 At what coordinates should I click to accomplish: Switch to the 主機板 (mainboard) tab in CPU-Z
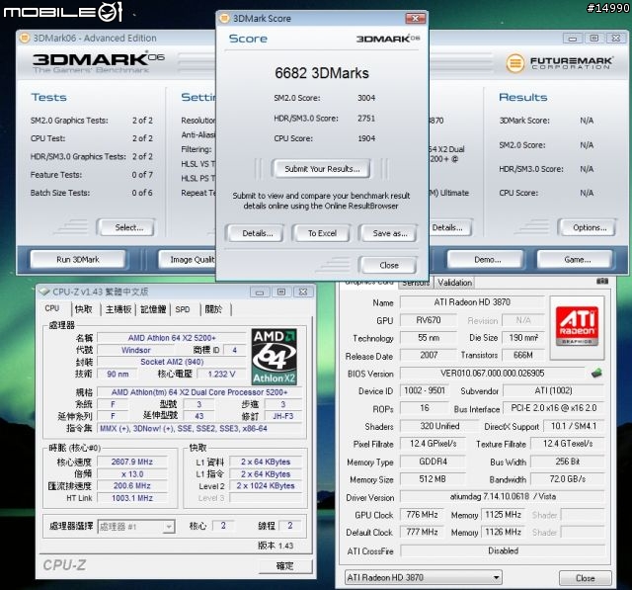[118, 309]
